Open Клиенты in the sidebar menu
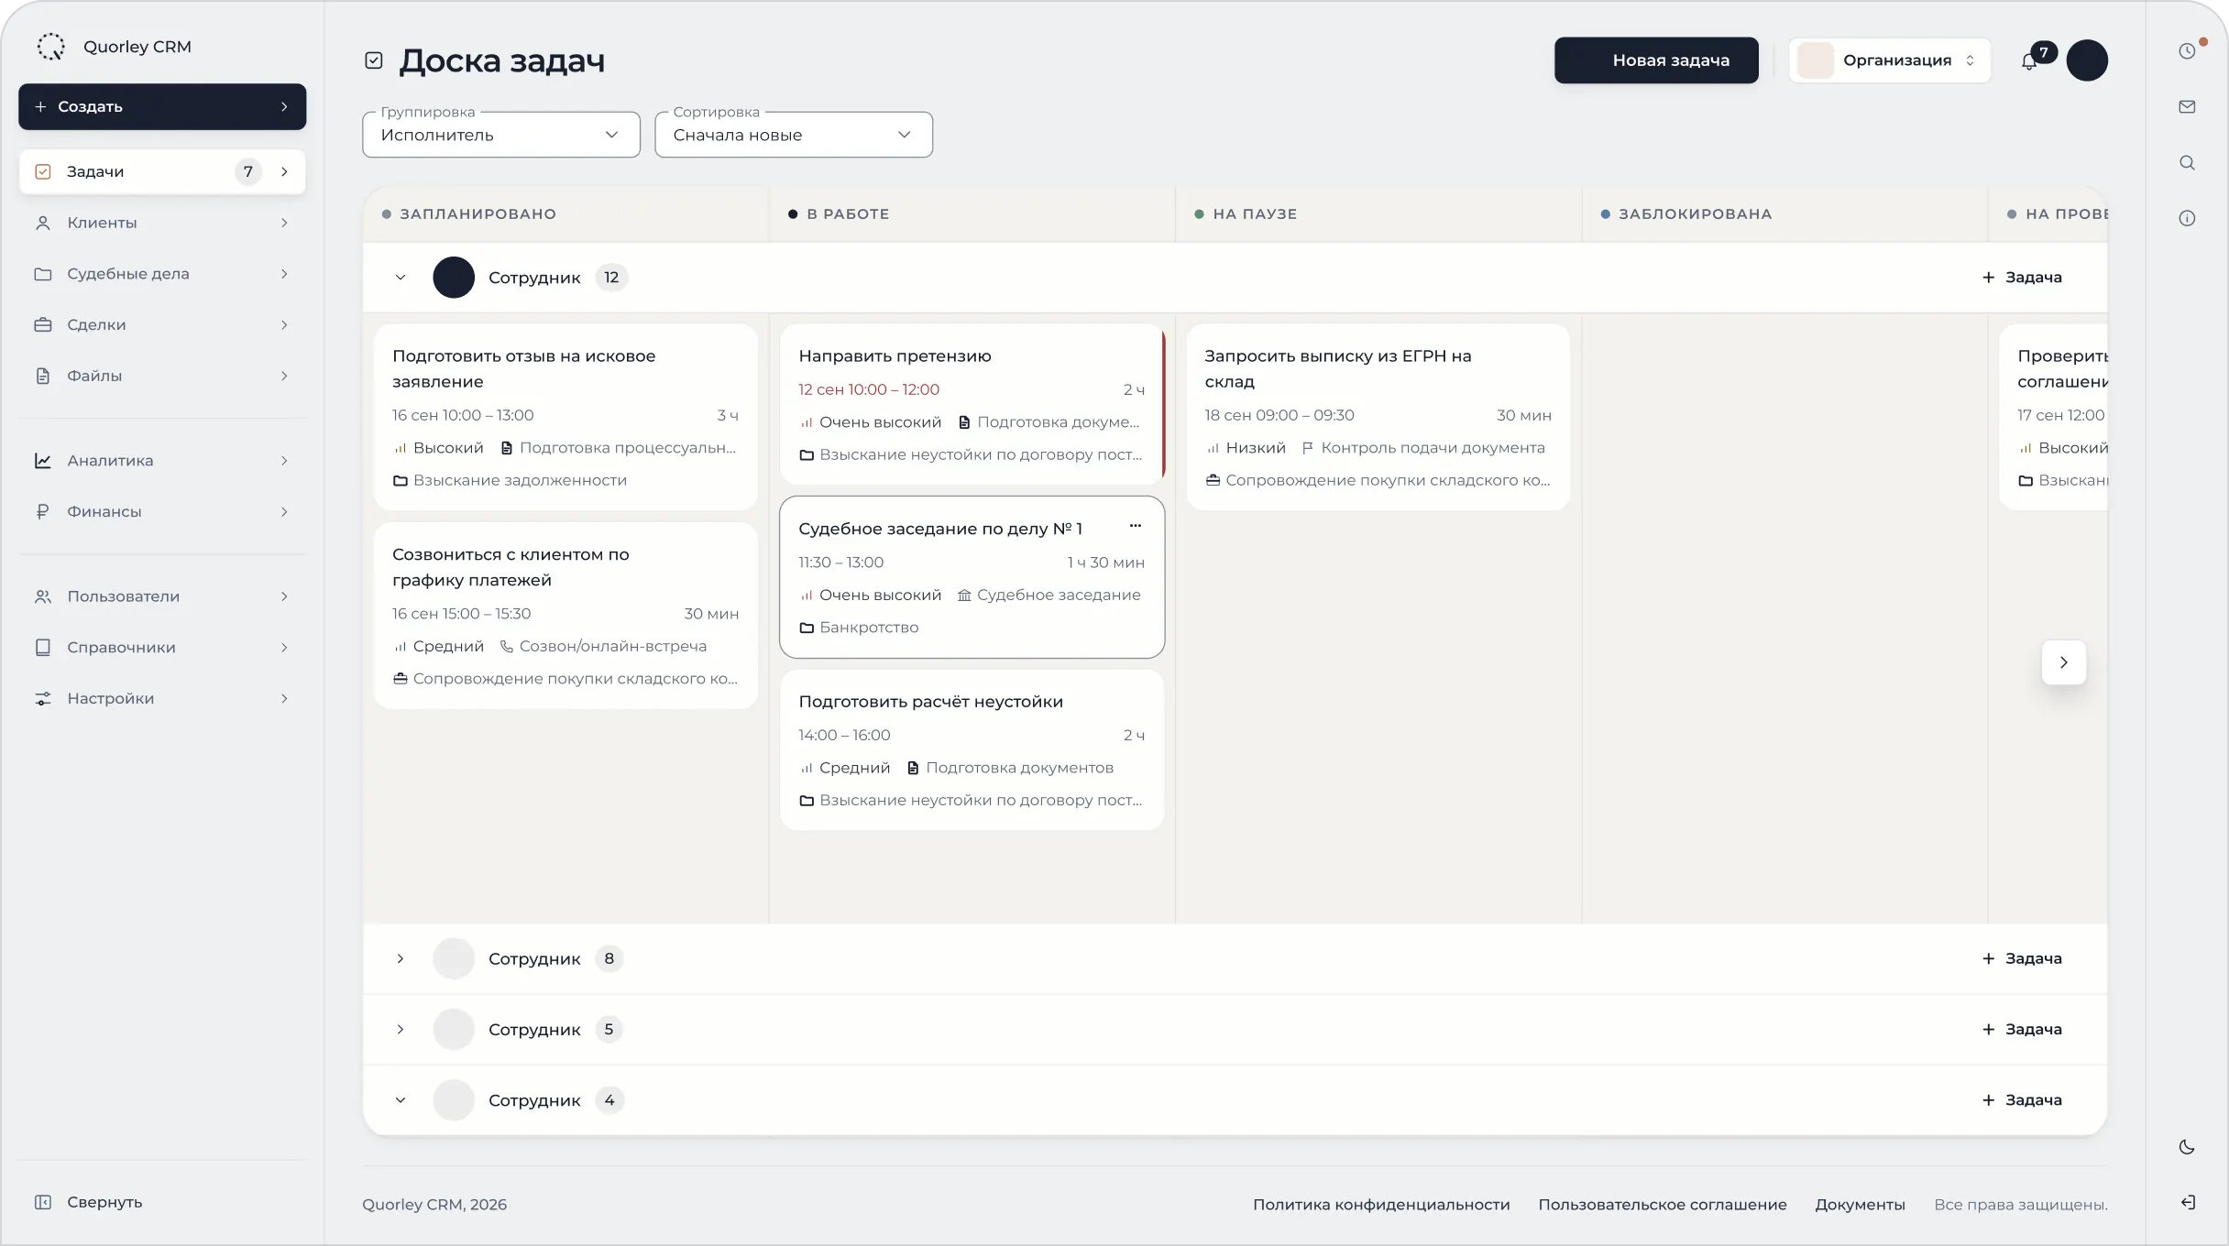Screen dimensions: 2229x1246 click(162, 223)
